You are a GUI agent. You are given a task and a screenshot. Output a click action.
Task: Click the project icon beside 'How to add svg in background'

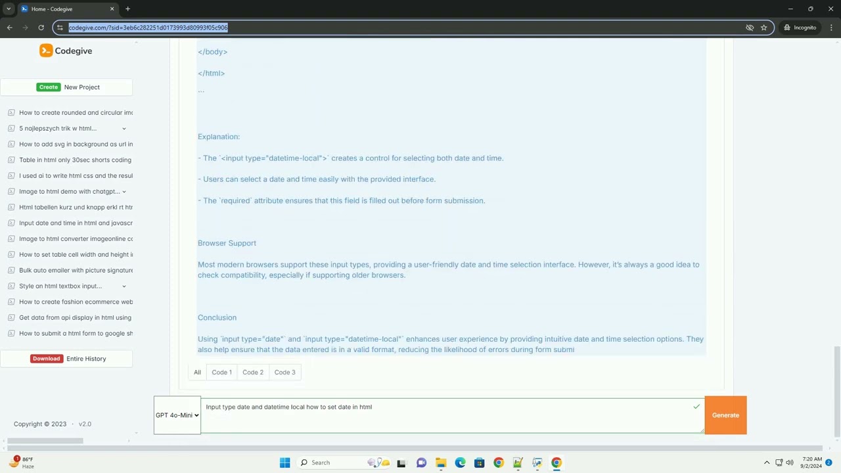(x=11, y=144)
